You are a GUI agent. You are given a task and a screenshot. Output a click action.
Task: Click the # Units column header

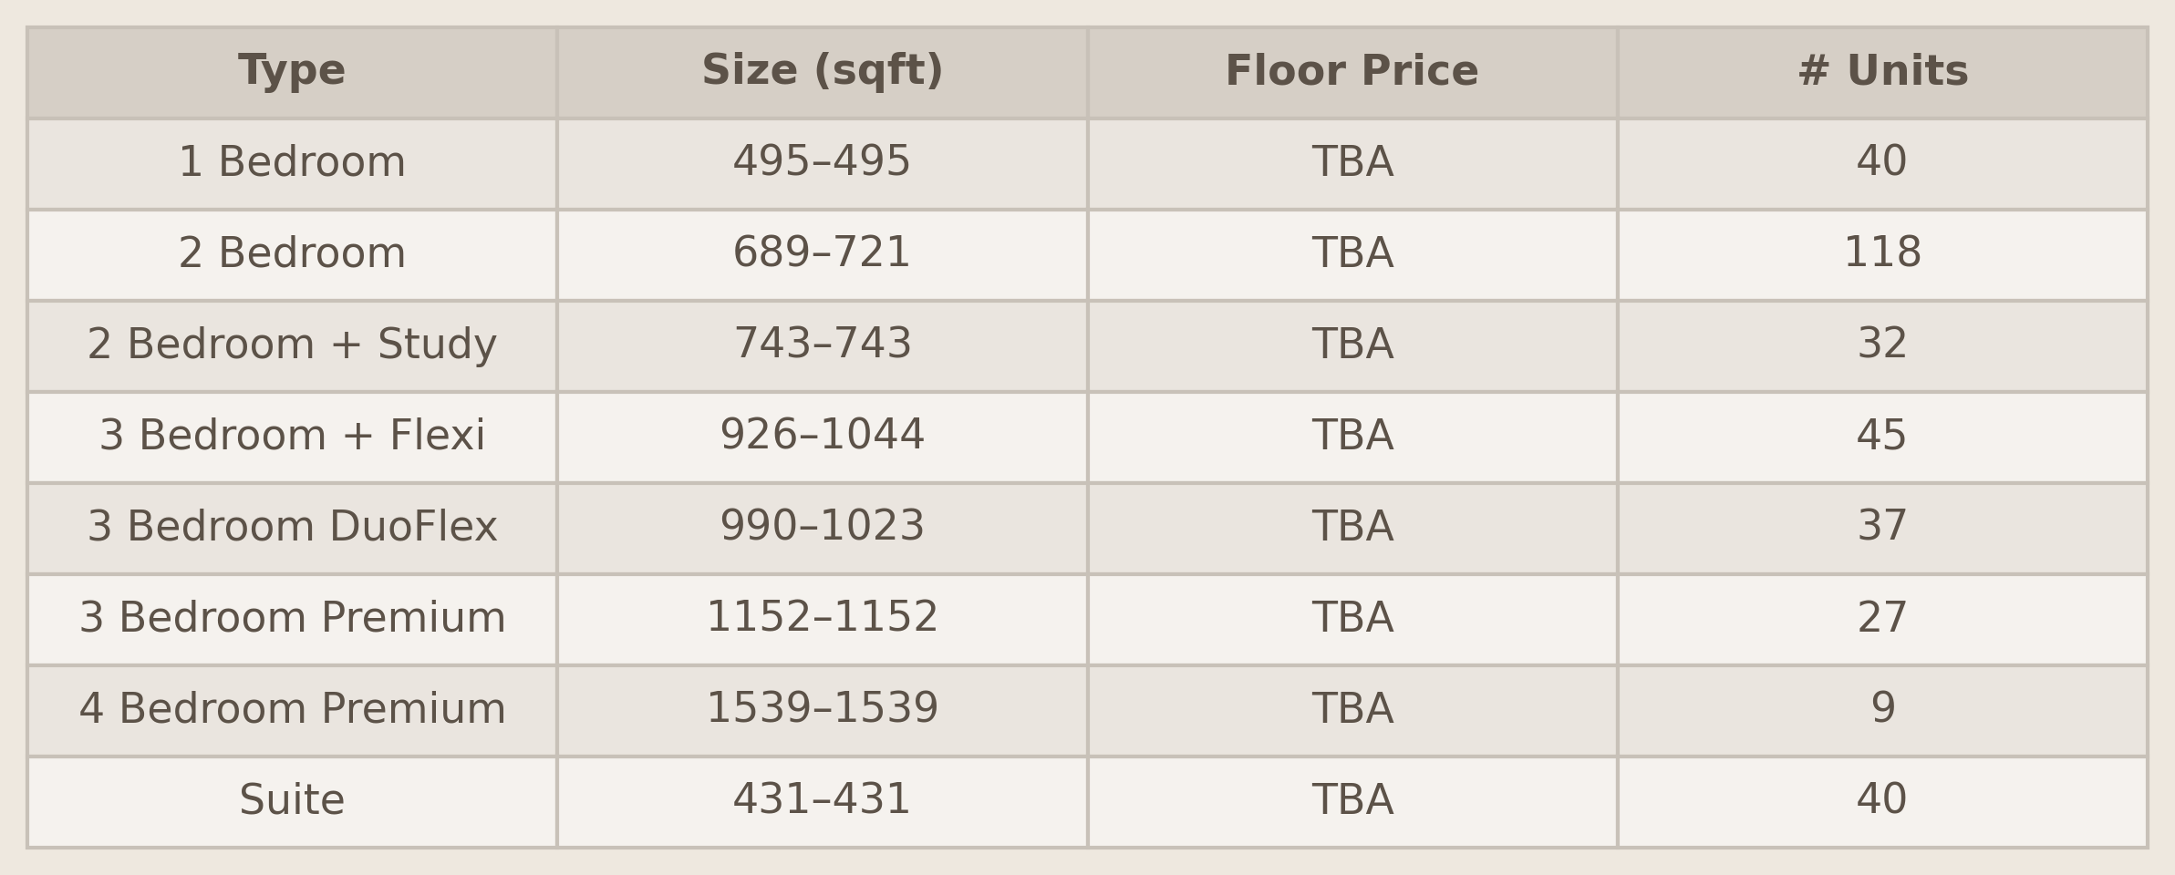[x=1882, y=72]
